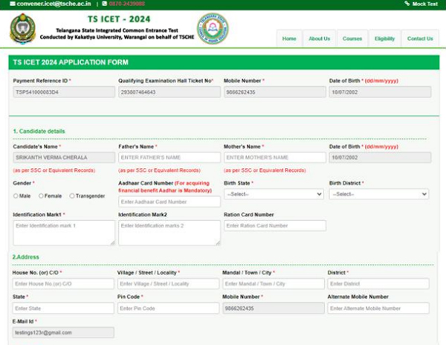Click the top Date of Birth field
Viewport: 446px width, 345px height.
tap(380, 92)
